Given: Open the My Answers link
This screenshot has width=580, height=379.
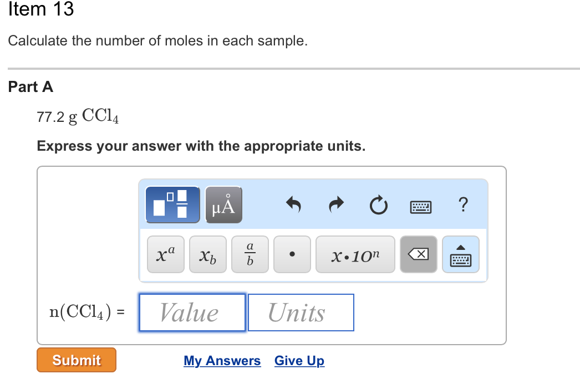Looking at the screenshot, I should coord(222,361).
